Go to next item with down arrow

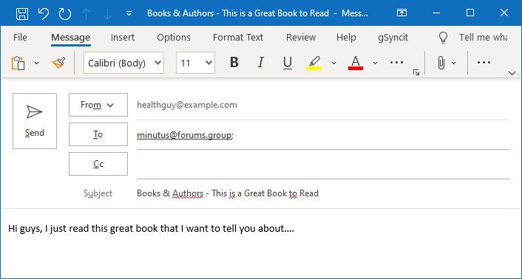(x=107, y=13)
